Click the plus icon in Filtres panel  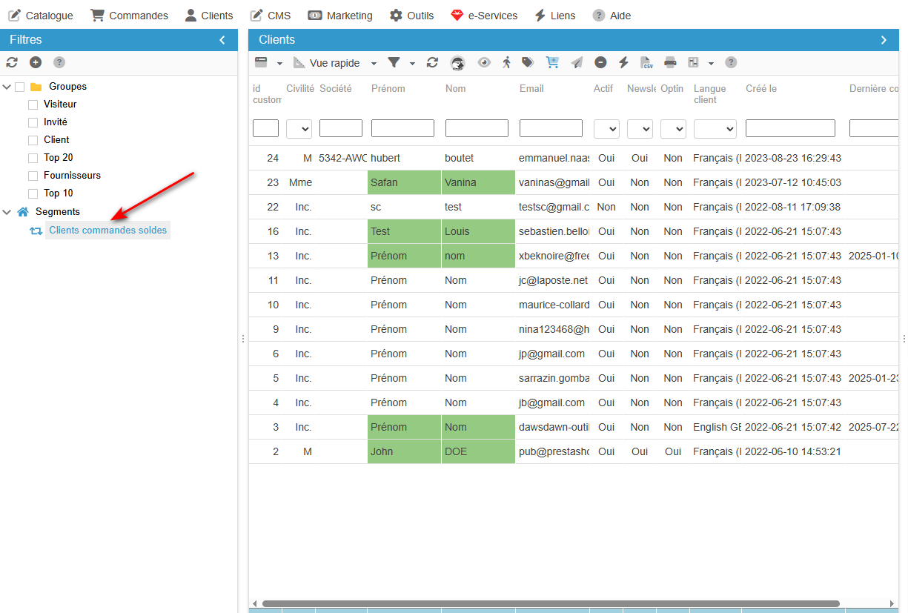[36, 63]
